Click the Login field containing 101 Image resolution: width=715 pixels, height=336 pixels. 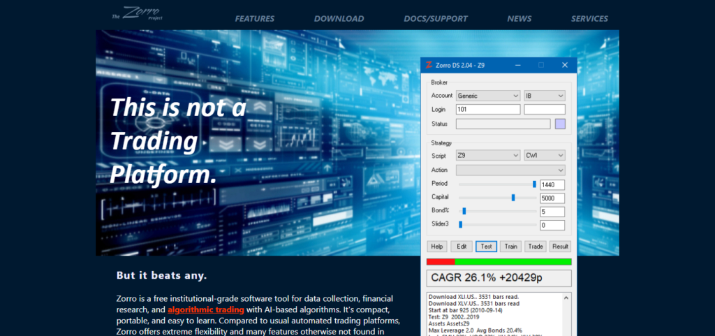487,110
